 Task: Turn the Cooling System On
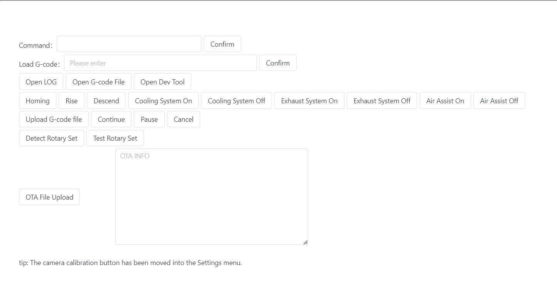click(164, 101)
